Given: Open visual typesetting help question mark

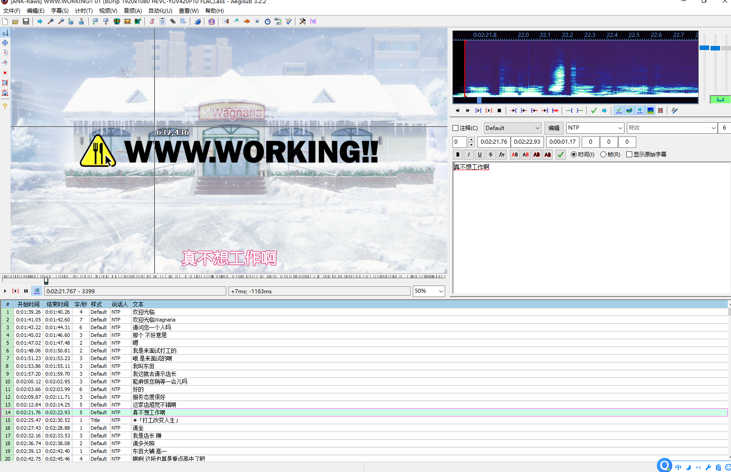Looking at the screenshot, I should [5, 106].
